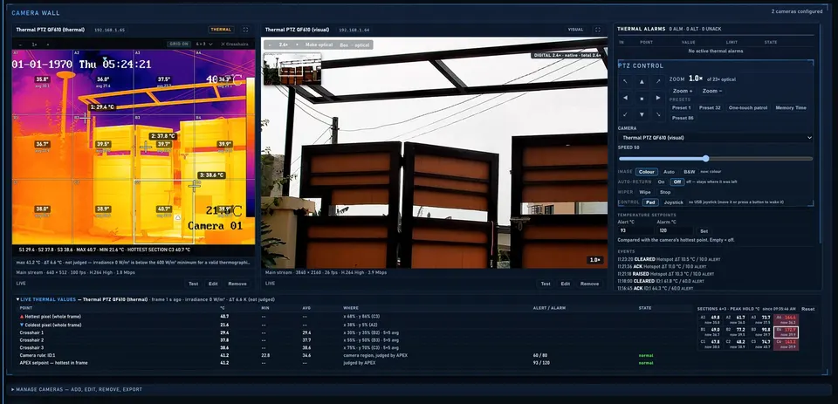Remove the visual camera
The height and width of the screenshot is (404, 838).
point(589,284)
